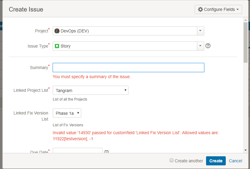This screenshot has width=250, height=169.
Task: Click the DevOps project avatar icon
Action: (57, 31)
